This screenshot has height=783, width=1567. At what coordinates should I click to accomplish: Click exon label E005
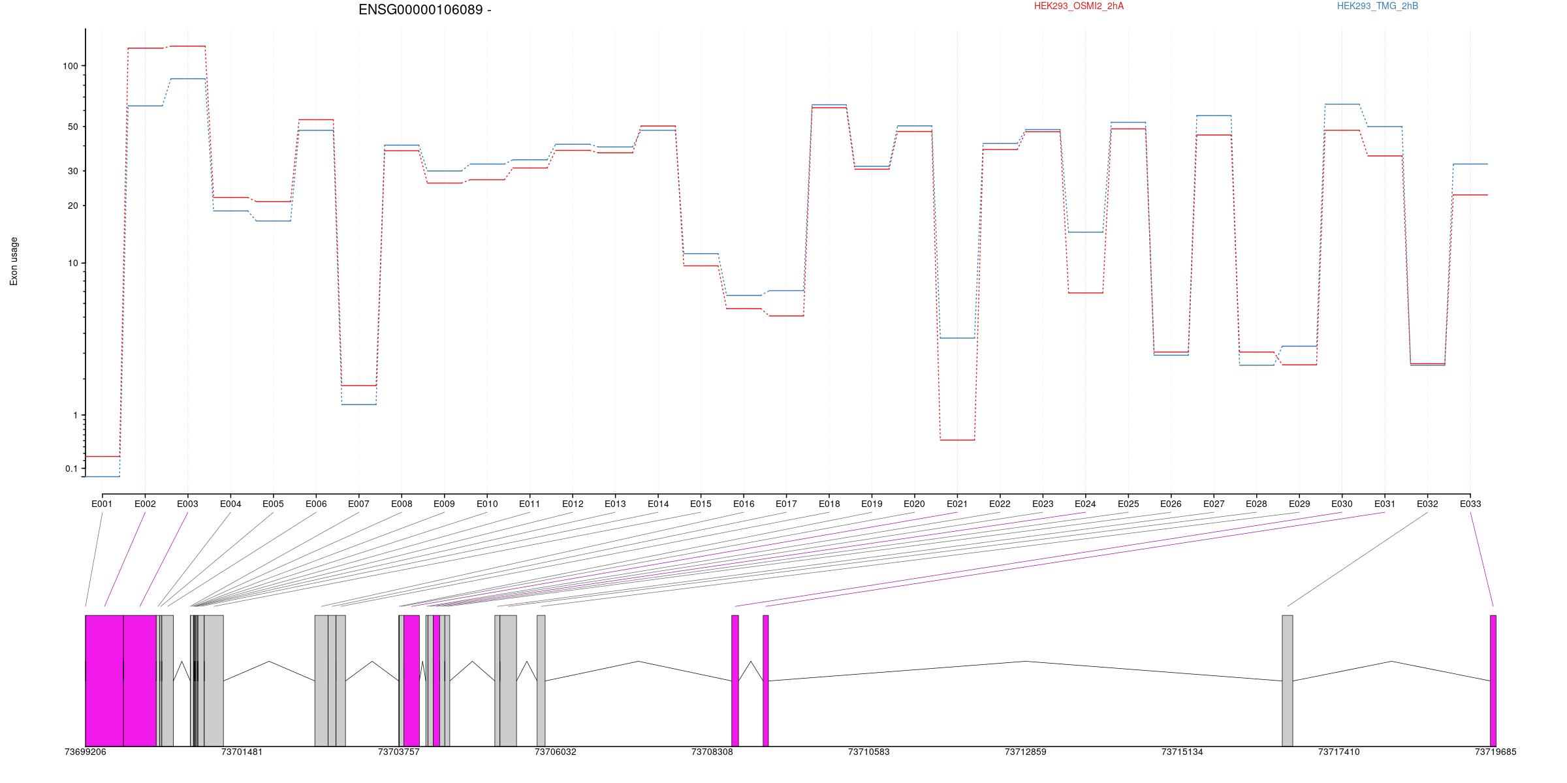273,504
